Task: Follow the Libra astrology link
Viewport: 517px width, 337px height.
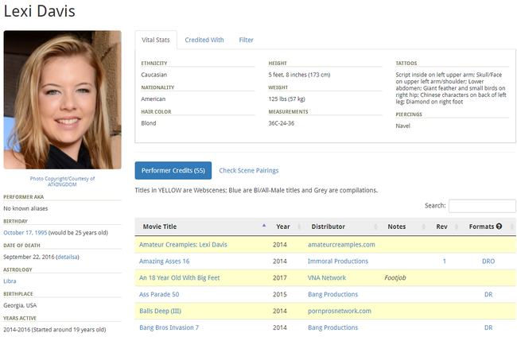Action: coord(10,281)
